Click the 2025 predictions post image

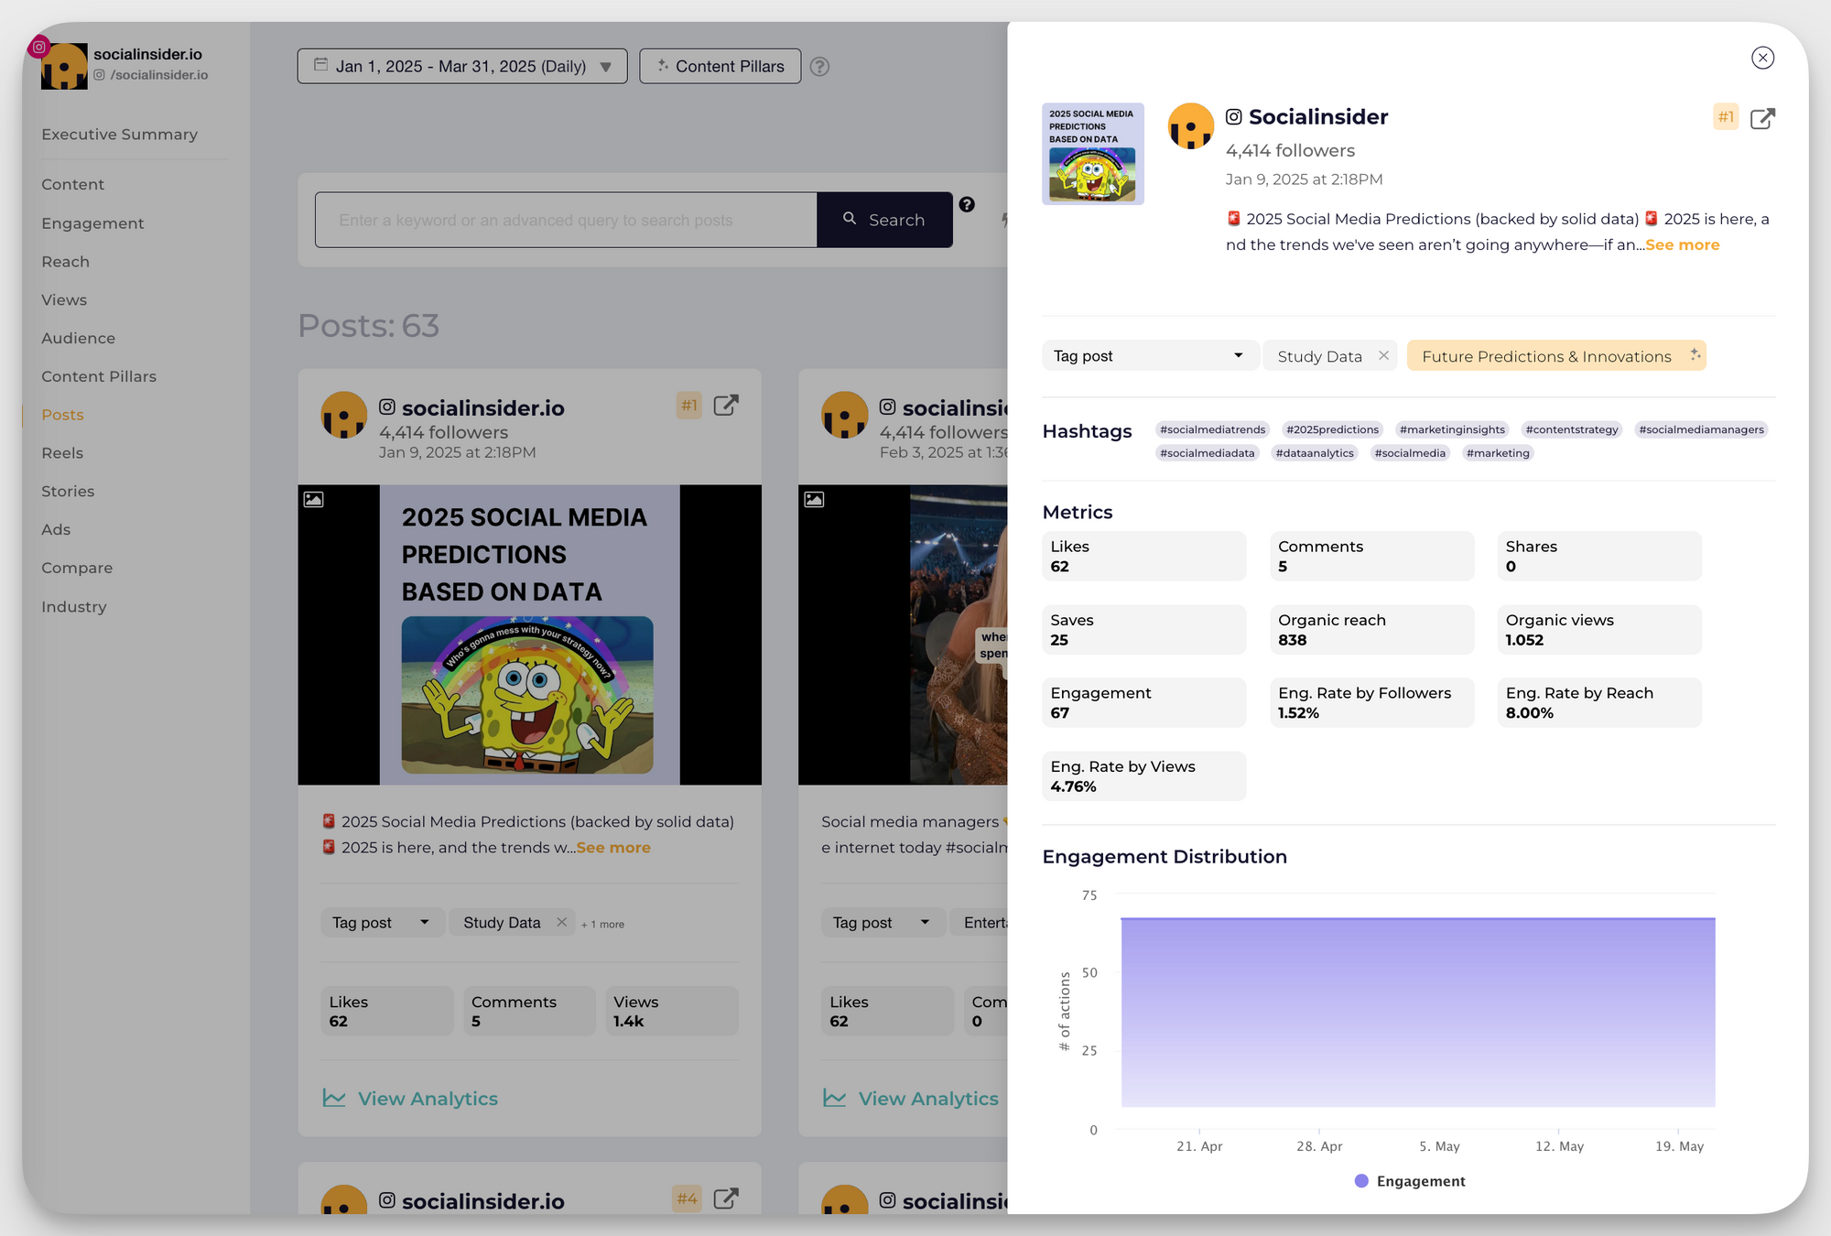coord(529,634)
